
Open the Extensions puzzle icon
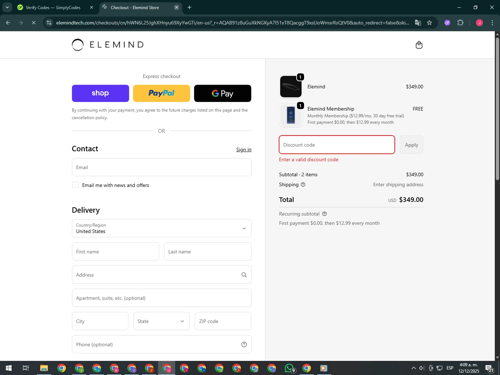click(460, 23)
